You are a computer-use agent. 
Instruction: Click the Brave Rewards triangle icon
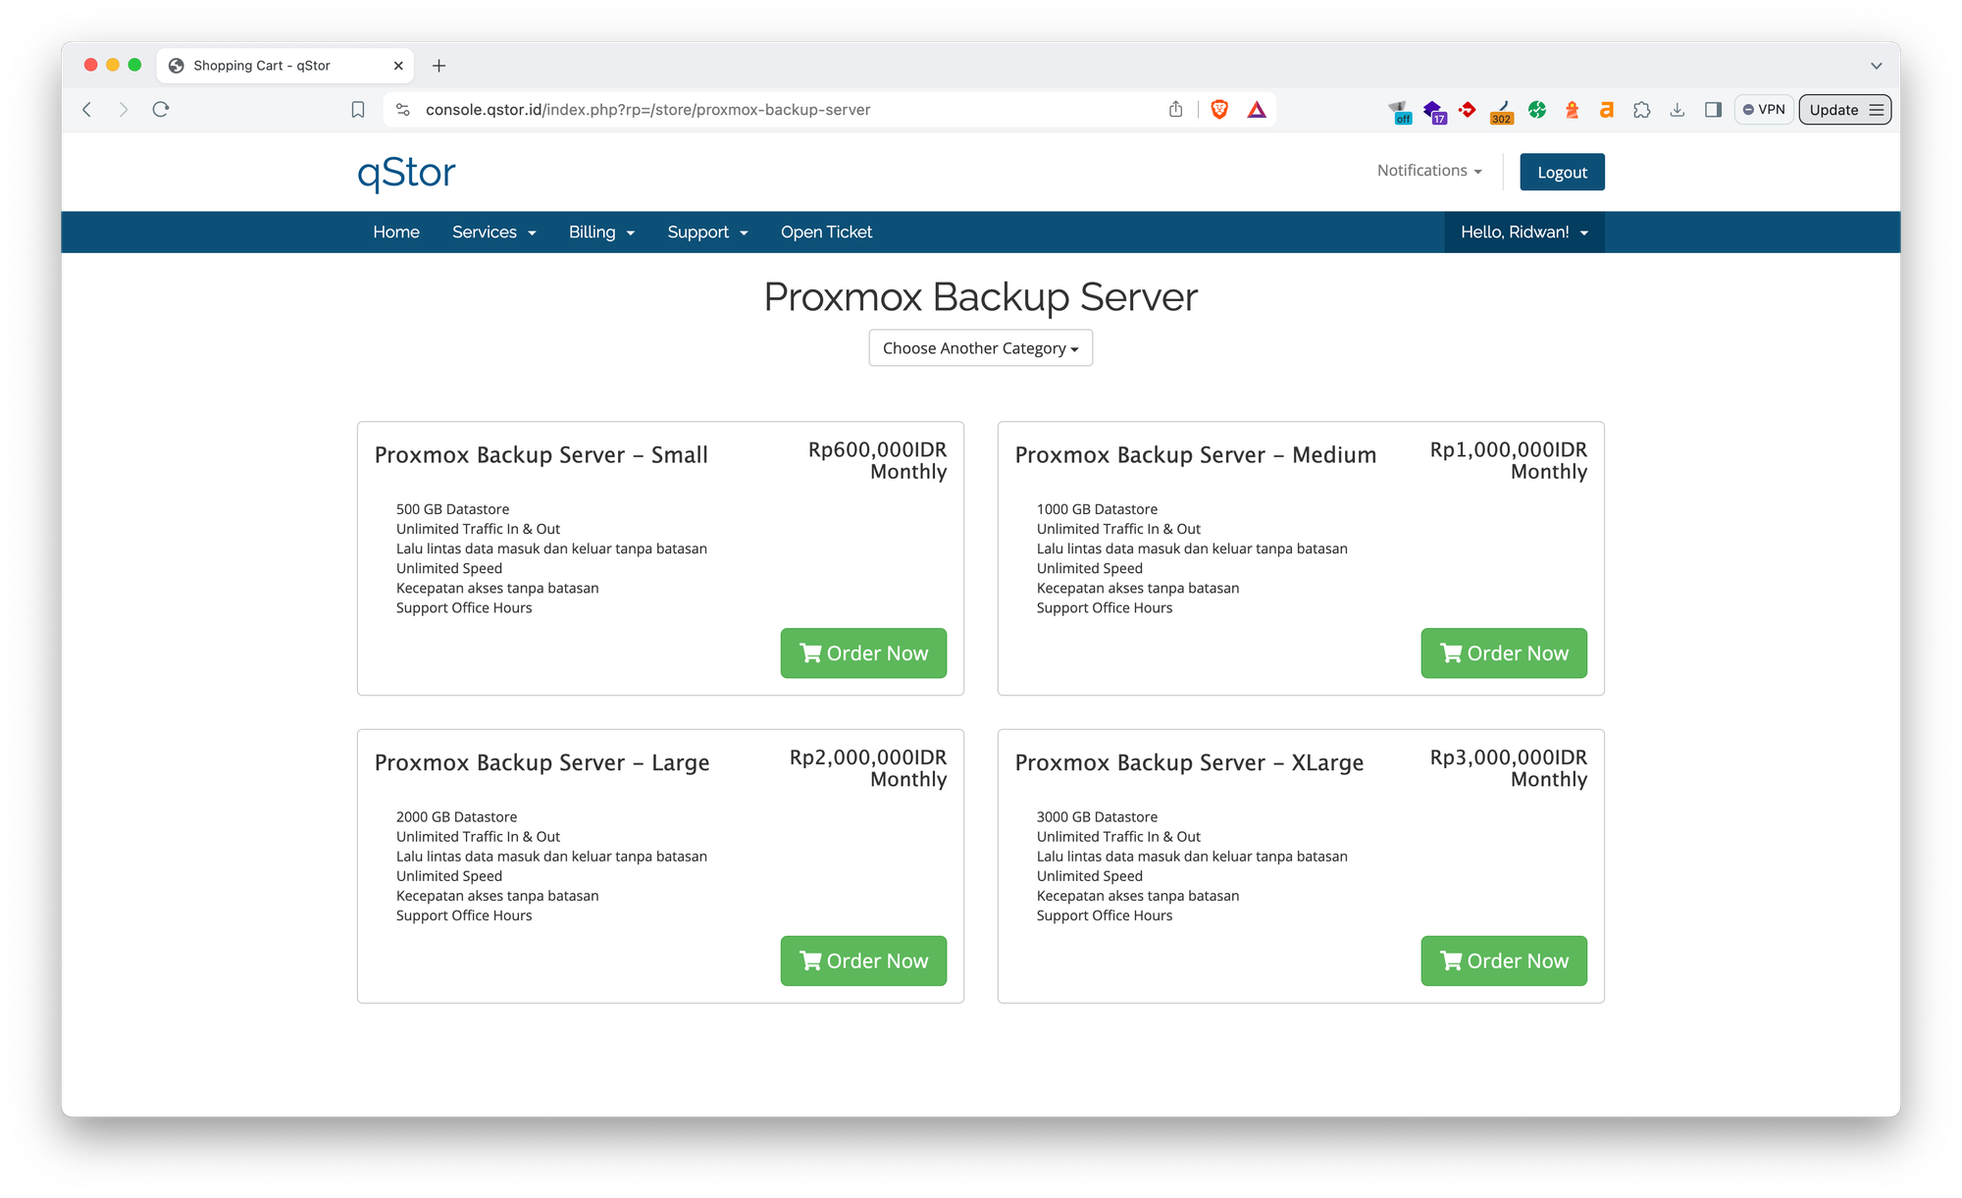[x=1257, y=110]
